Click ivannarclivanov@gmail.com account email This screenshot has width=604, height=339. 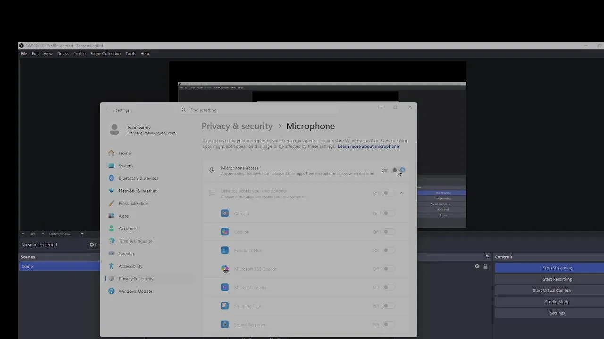click(x=151, y=133)
